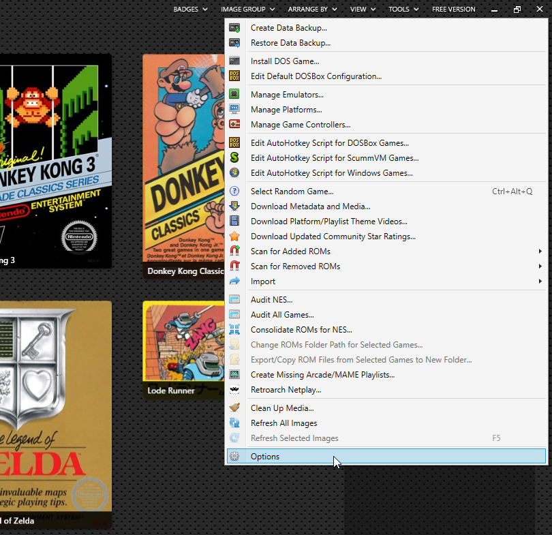
Task: Click the Retroarch Netplay icon
Action: tap(234, 390)
